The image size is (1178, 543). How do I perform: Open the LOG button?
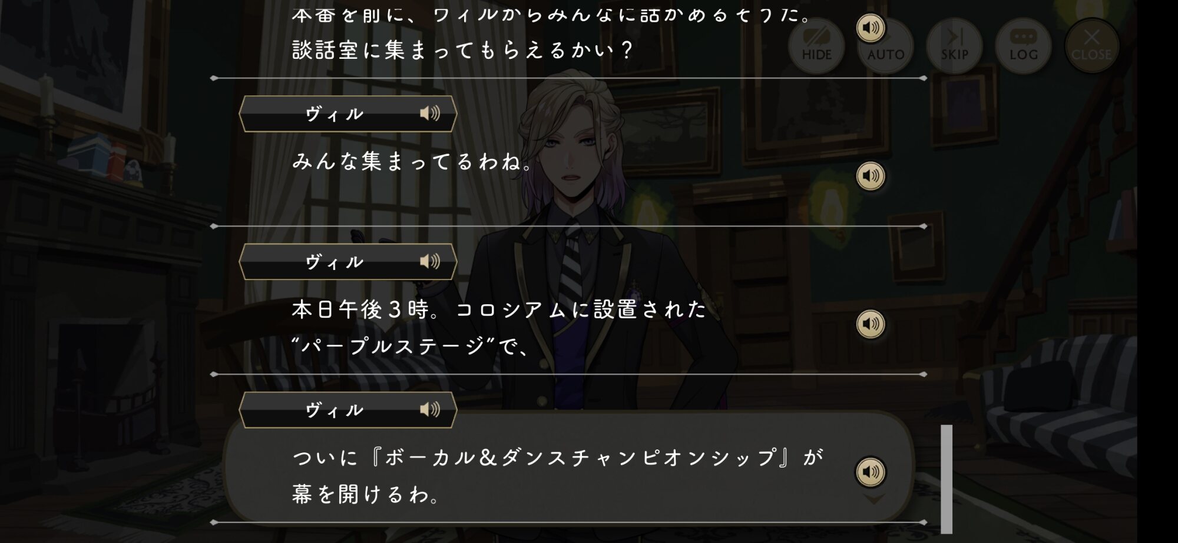click(x=1023, y=46)
